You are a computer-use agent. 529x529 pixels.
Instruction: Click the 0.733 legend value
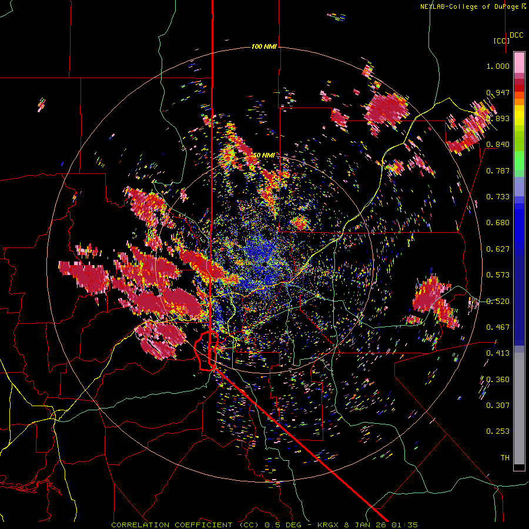pyautogui.click(x=498, y=197)
